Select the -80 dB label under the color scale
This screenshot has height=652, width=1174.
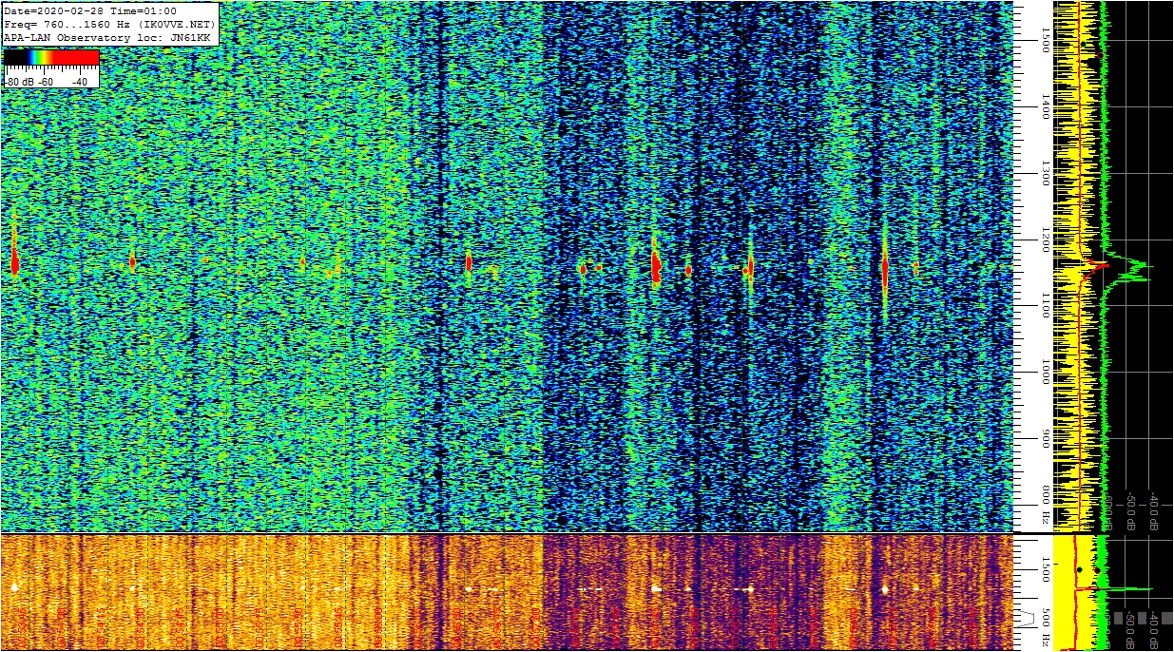coord(17,82)
